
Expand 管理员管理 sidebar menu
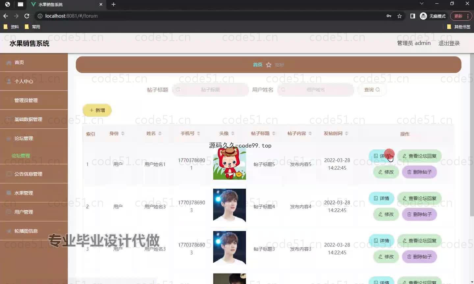(34, 100)
